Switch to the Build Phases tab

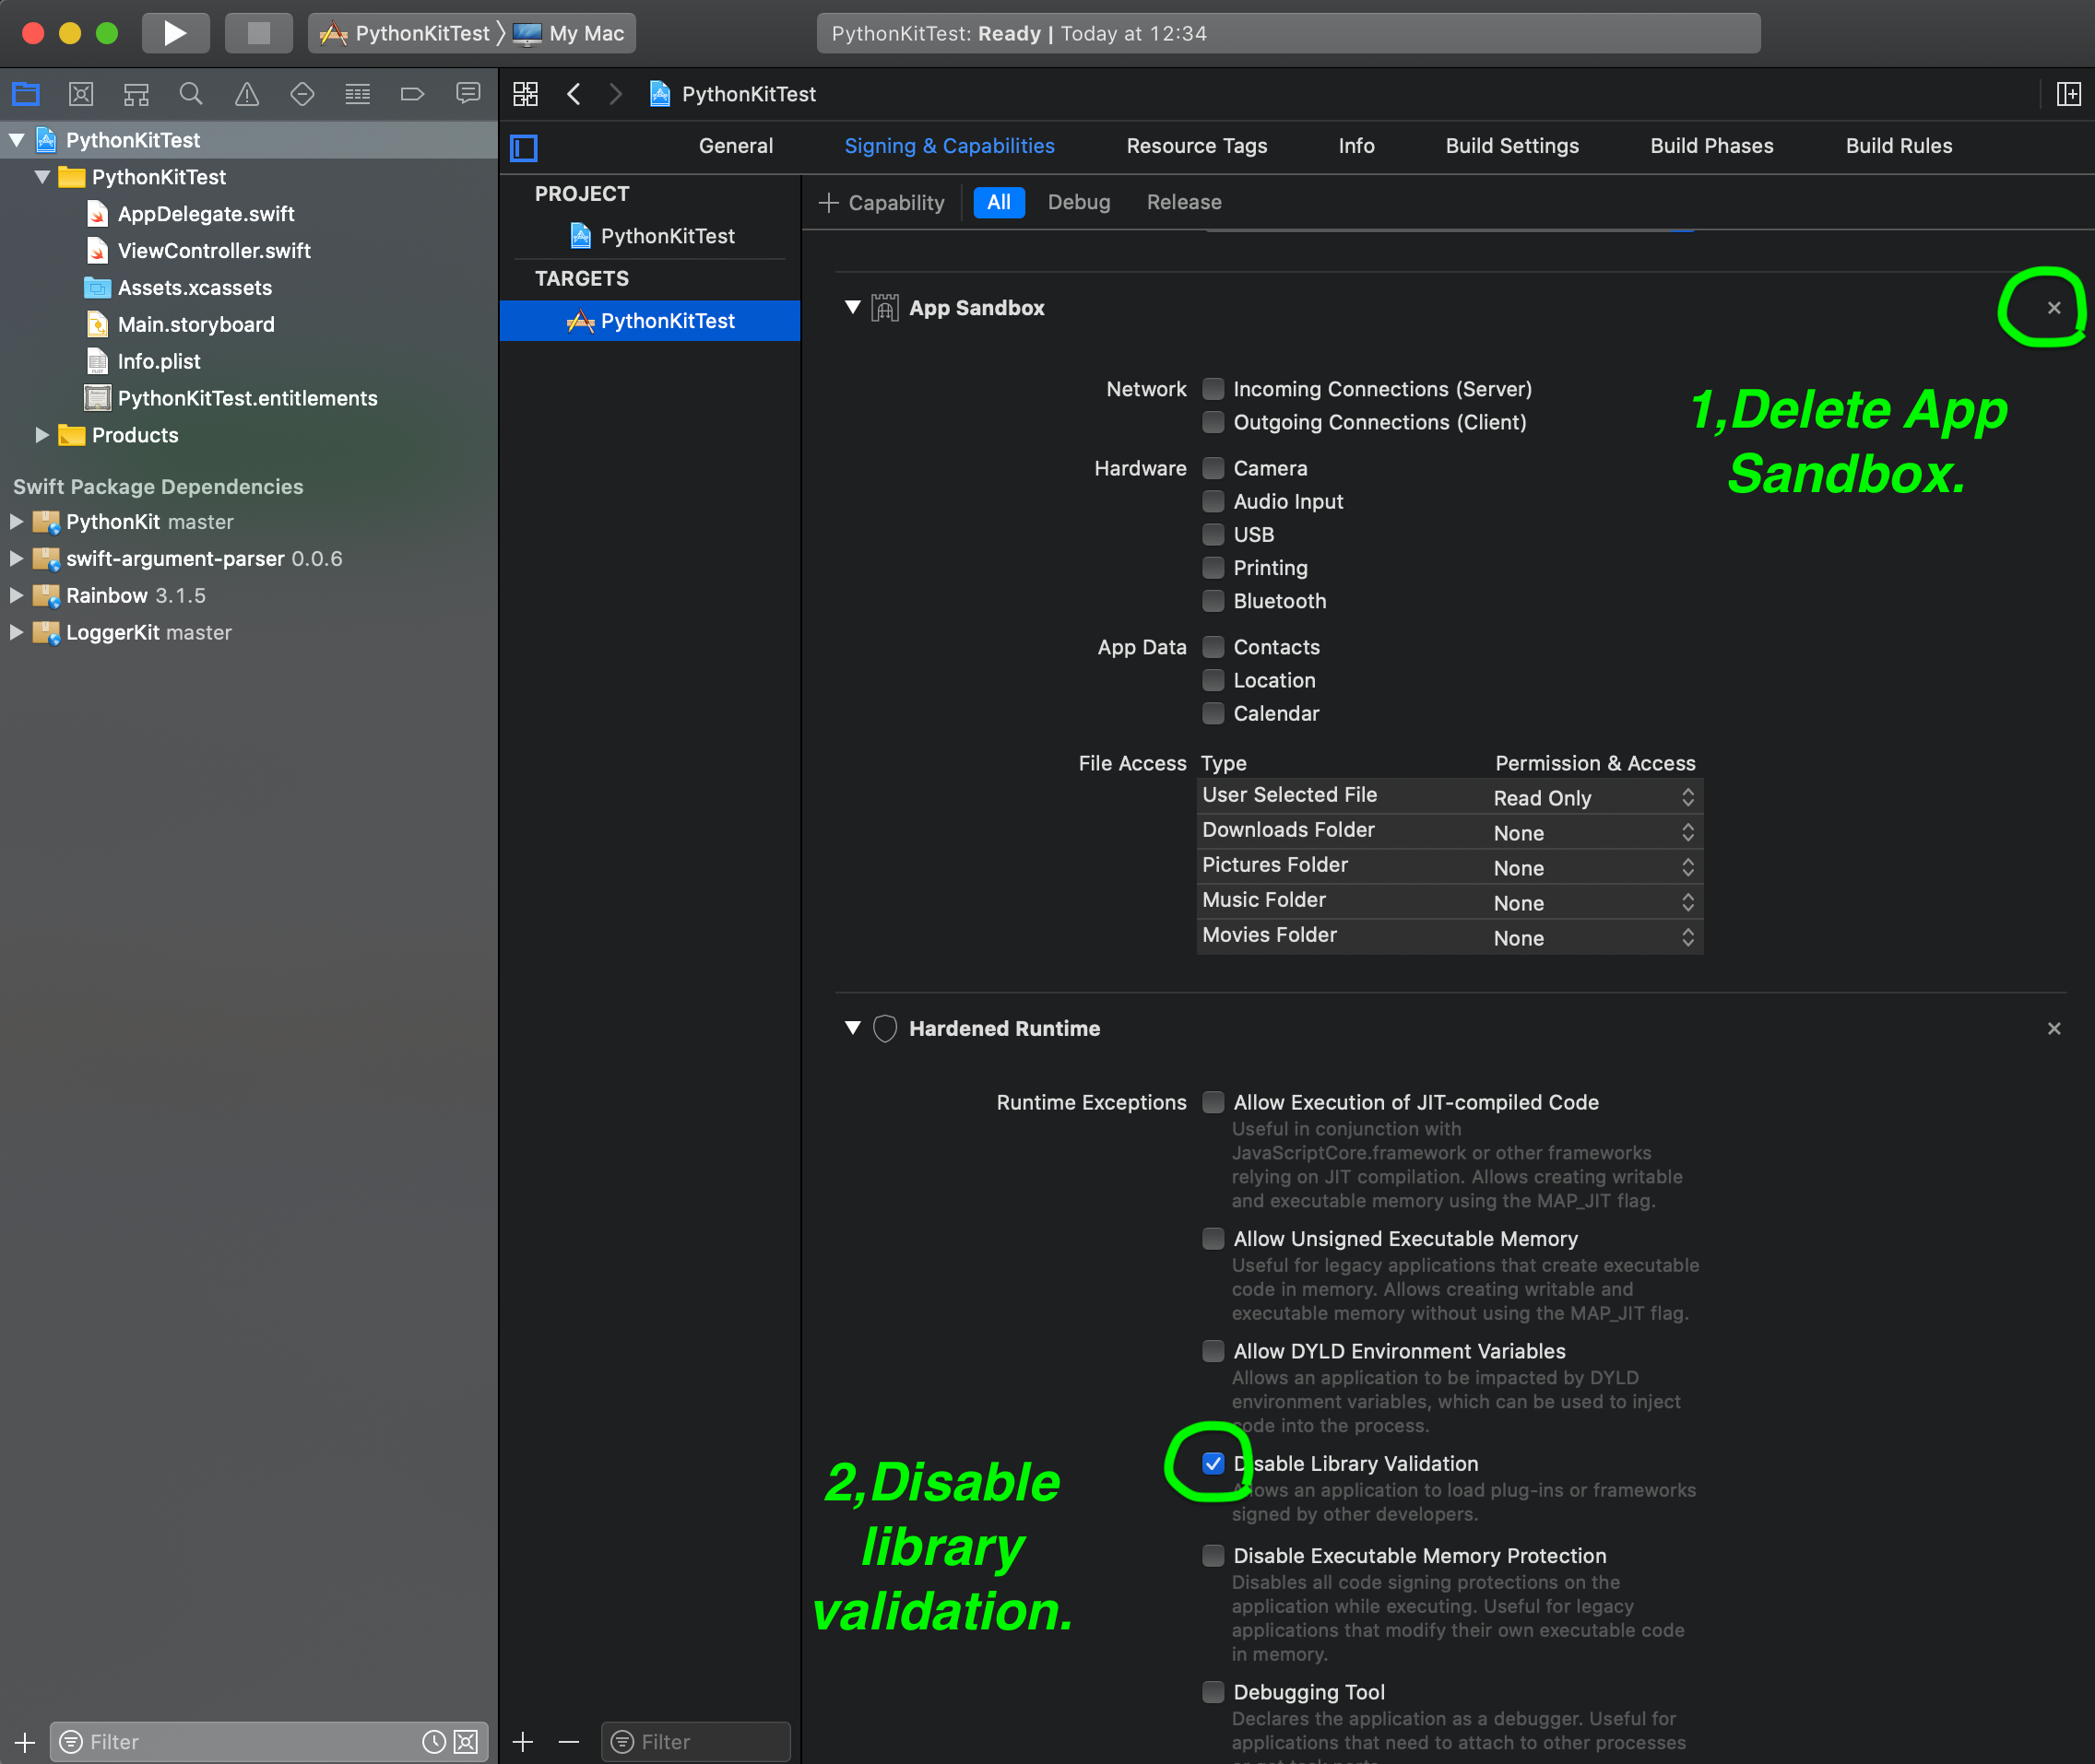click(1710, 146)
